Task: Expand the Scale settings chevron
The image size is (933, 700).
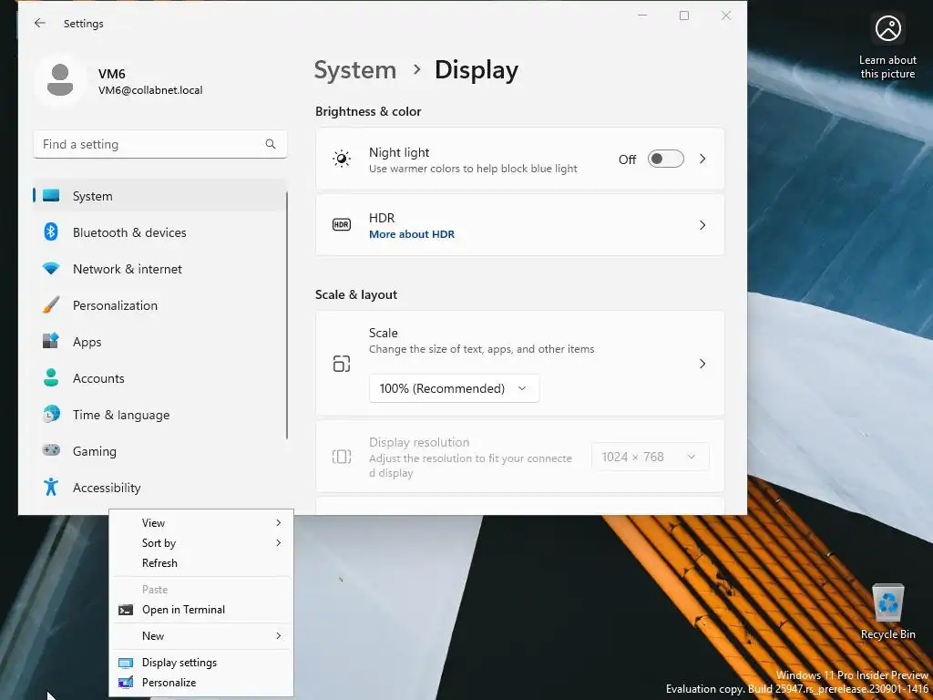Action: tap(702, 364)
